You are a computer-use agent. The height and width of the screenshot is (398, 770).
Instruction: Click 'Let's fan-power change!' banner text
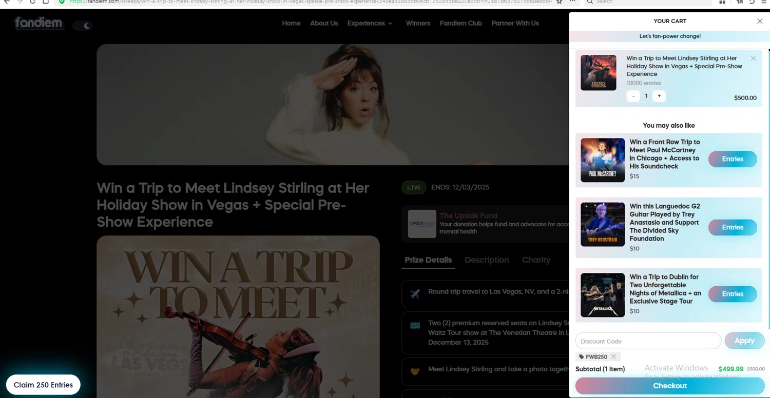pyautogui.click(x=670, y=36)
